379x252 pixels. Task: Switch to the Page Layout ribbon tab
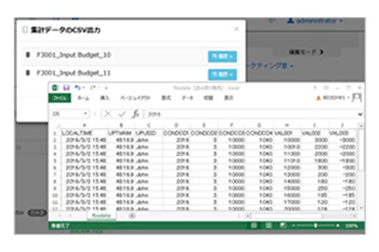click(135, 98)
